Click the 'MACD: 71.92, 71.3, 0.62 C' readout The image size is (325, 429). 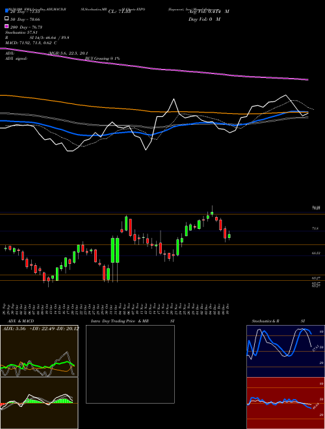[x=31, y=43]
